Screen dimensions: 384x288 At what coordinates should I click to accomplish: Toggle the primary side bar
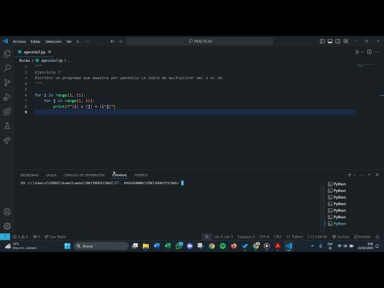click(322, 41)
